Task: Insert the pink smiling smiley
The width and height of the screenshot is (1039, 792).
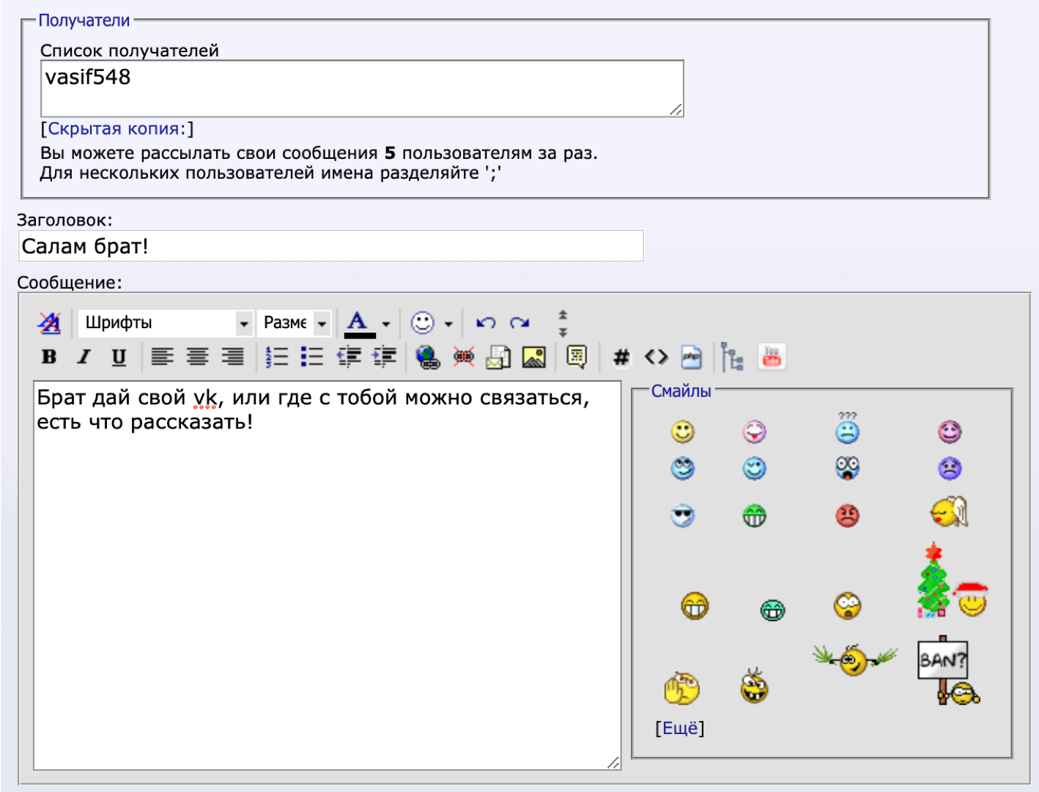Action: click(950, 432)
